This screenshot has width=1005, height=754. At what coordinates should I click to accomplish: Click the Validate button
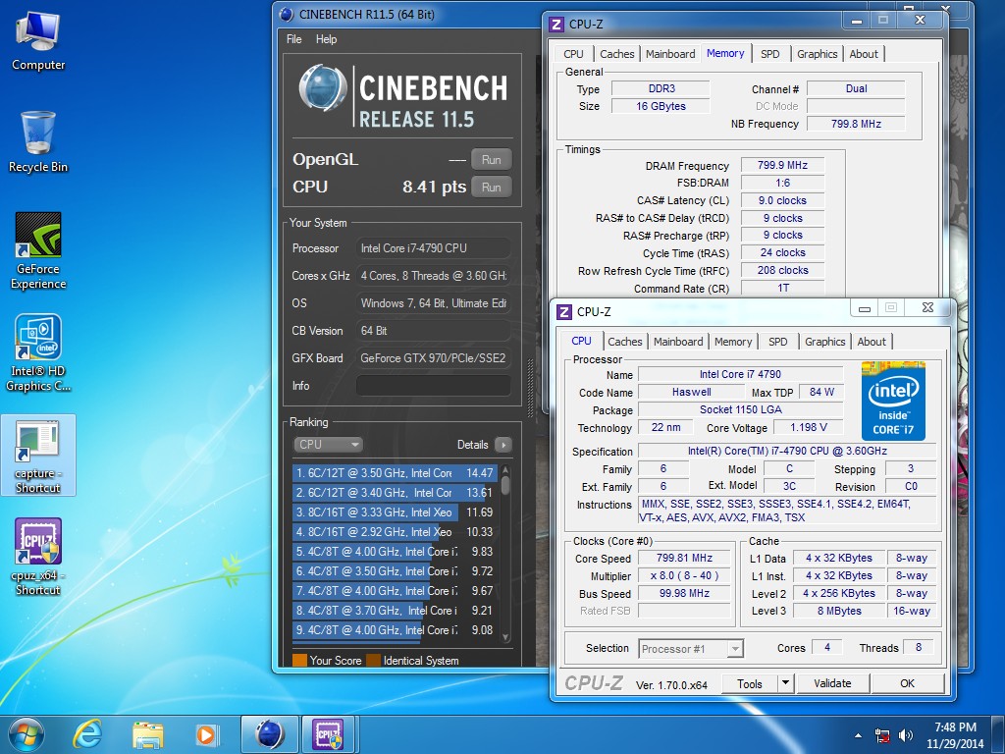coord(832,683)
